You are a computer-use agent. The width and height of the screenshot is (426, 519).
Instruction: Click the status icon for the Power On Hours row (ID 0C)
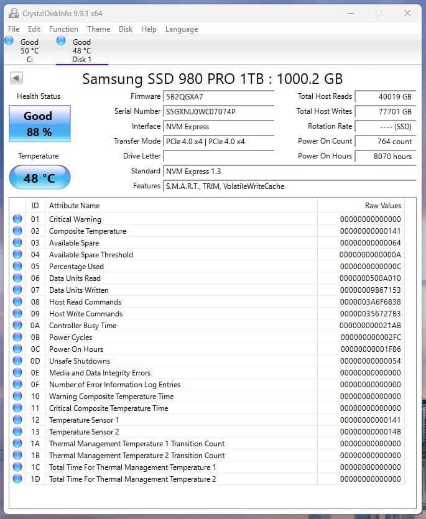point(17,349)
